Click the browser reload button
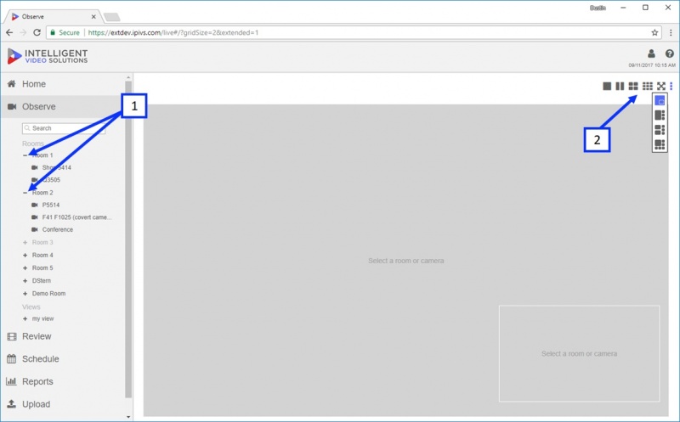This screenshot has height=422, width=680. click(37, 32)
